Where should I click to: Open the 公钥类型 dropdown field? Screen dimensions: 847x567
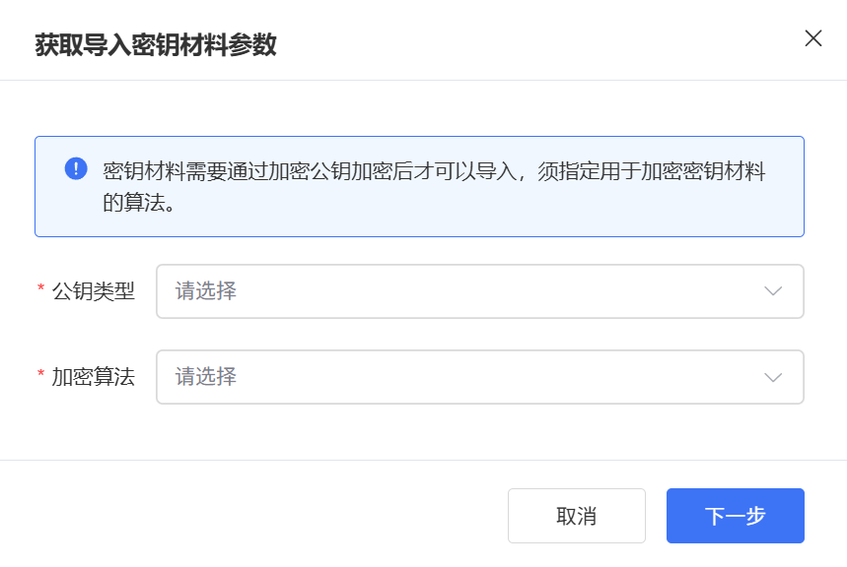[479, 291]
